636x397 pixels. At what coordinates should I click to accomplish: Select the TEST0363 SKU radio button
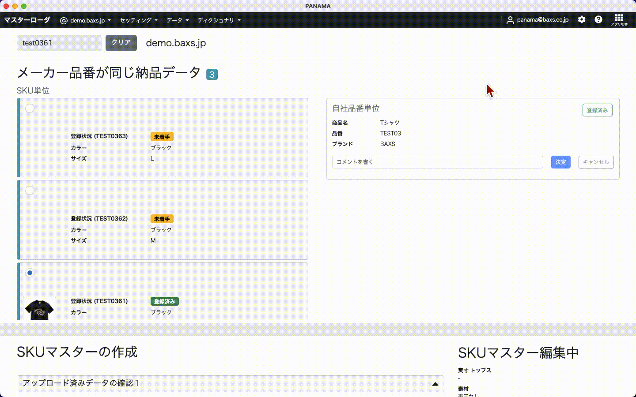coord(30,109)
